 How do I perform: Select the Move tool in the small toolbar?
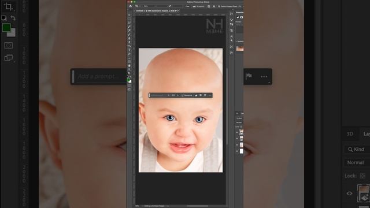point(129,15)
